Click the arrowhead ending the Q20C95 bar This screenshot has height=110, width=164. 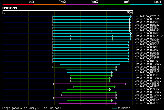pyautogui.click(x=116, y=104)
